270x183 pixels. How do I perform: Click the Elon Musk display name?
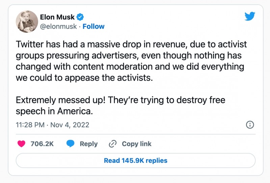click(x=58, y=17)
